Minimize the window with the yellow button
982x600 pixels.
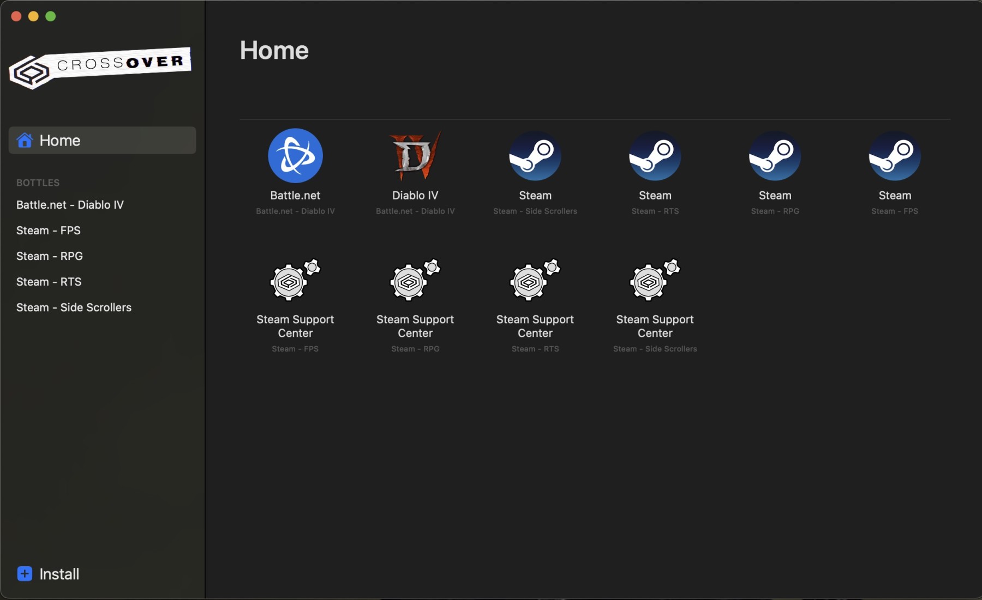(33, 16)
